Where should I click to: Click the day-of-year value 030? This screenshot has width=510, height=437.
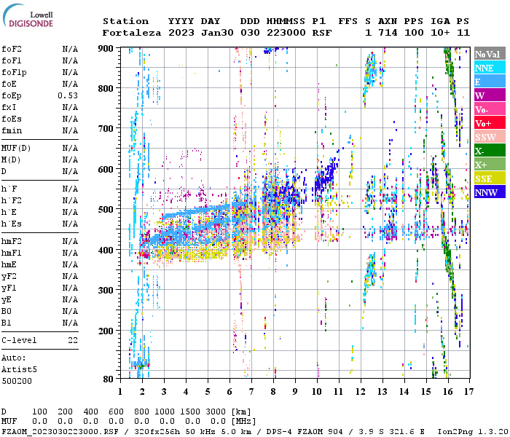pyautogui.click(x=250, y=33)
